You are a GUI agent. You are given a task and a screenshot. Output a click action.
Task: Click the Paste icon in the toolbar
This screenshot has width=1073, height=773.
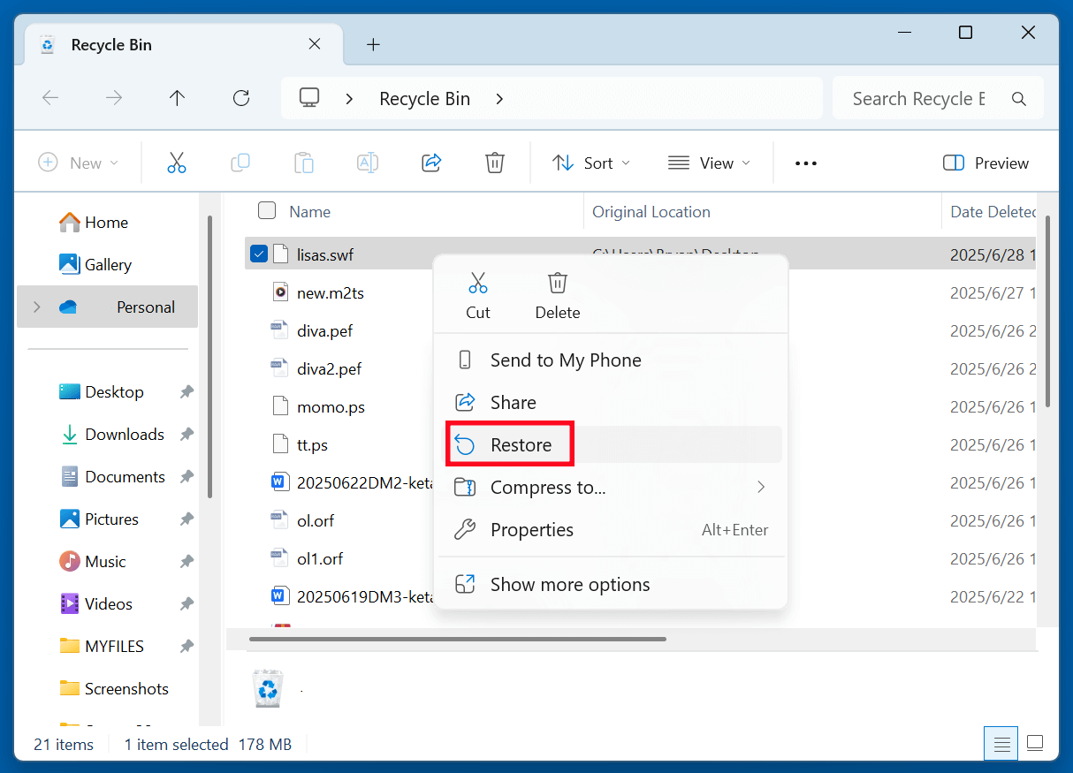[x=303, y=163]
